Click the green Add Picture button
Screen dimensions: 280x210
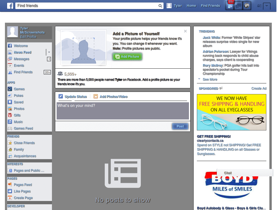pos(127,57)
